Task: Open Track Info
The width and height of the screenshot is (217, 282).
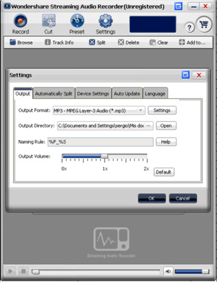Action: coord(59,42)
